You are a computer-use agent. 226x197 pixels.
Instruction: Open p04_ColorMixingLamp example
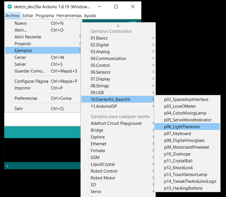click(x=187, y=113)
